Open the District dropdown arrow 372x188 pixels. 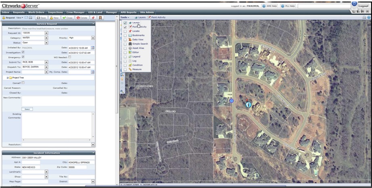[93, 182]
